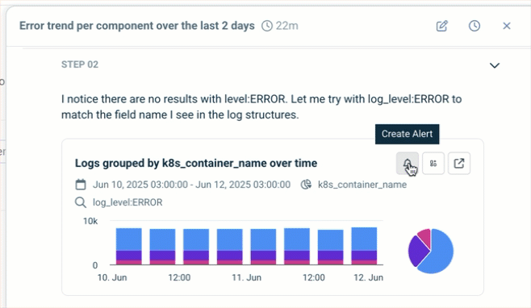Click the first bar at 10. Jun
Image resolution: width=531 pixels, height=308 pixels.
pos(128,246)
